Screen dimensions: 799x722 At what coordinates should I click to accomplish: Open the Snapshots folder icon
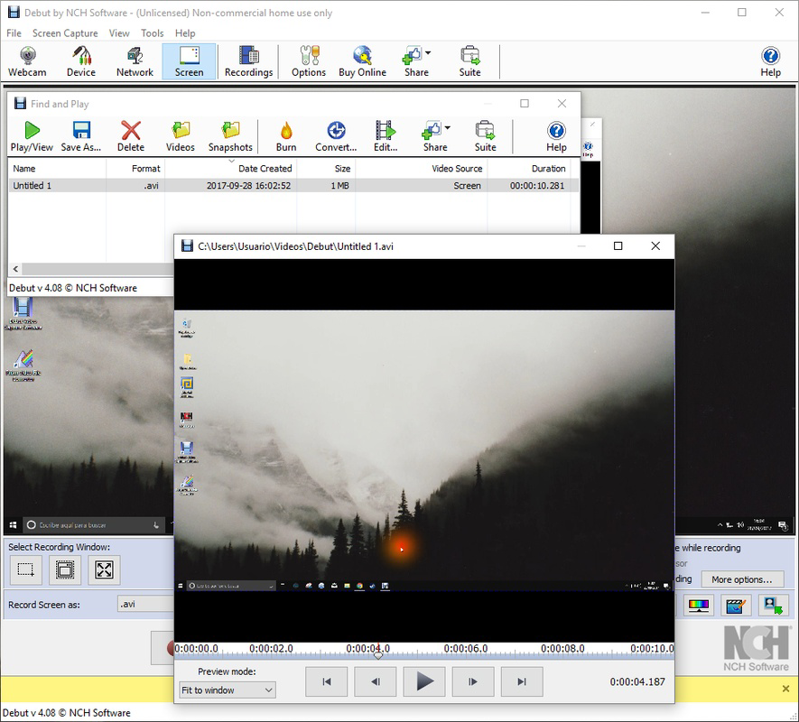[230, 136]
